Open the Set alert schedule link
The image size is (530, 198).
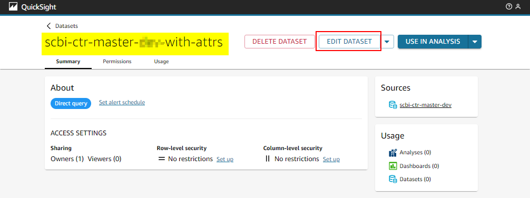(122, 102)
